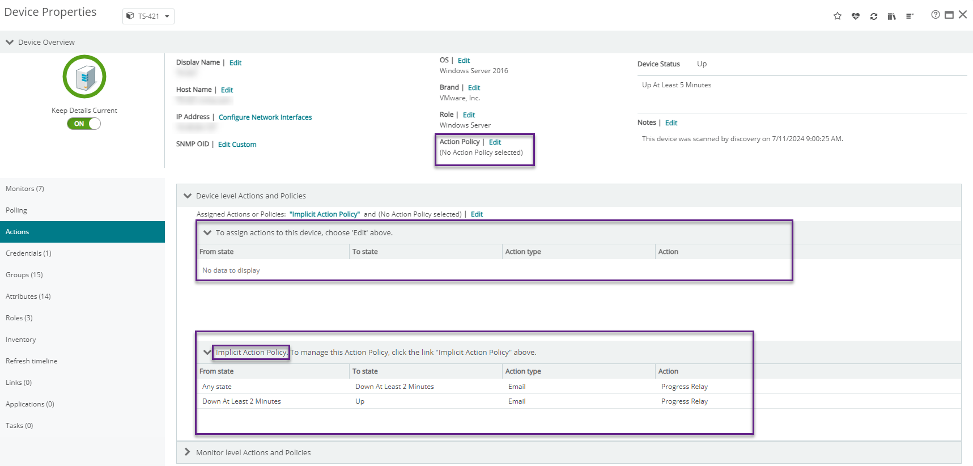
Task: Click the green server device status icon
Action: coord(84,77)
